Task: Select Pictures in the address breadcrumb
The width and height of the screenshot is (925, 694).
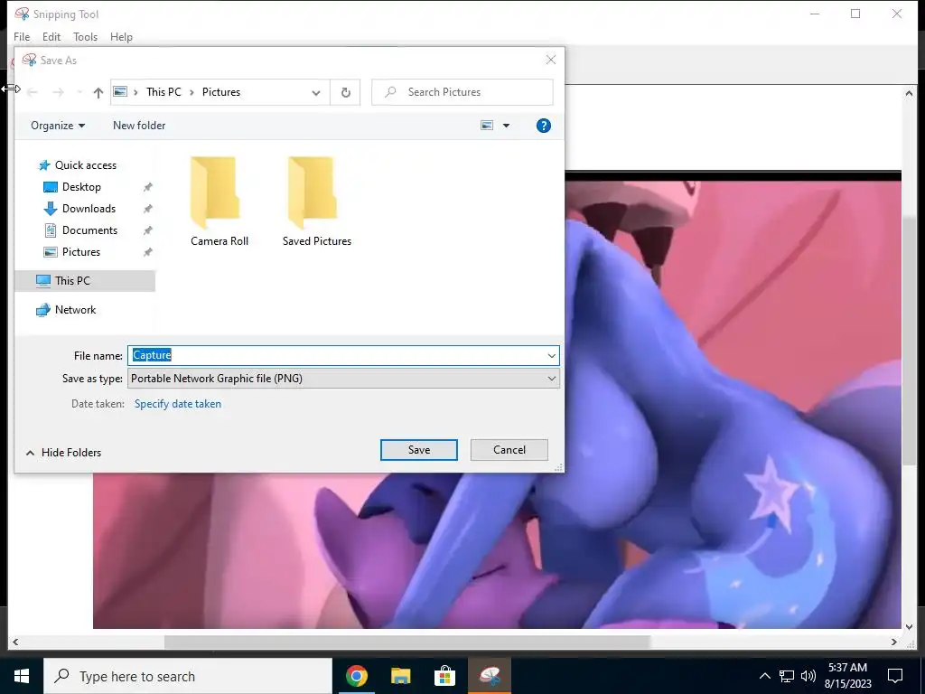Action: (x=221, y=92)
